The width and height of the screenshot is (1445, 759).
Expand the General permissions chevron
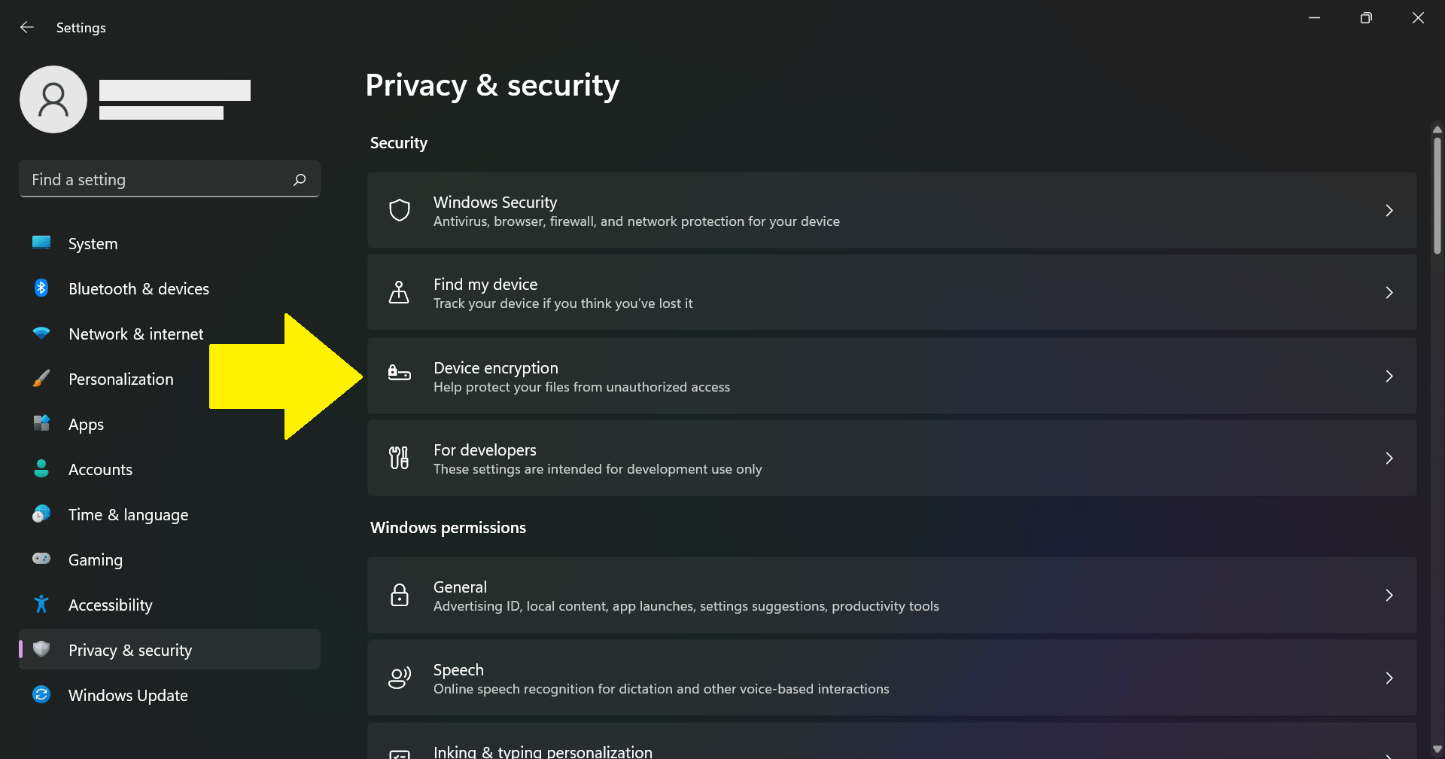tap(1389, 596)
